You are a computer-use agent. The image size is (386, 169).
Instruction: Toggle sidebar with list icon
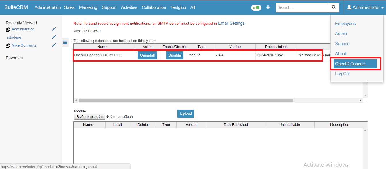65,42
